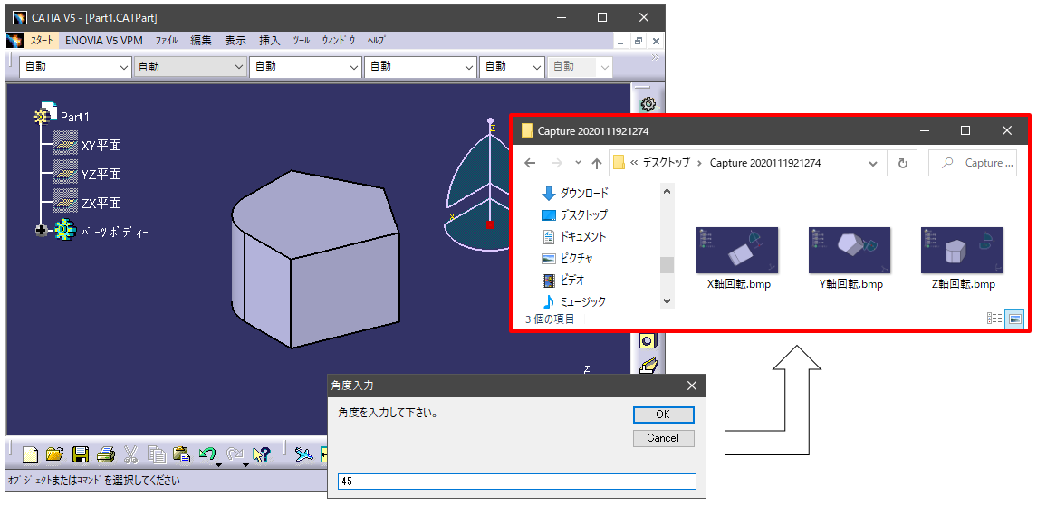Click the New document icon in CATIA toolbar

click(31, 454)
